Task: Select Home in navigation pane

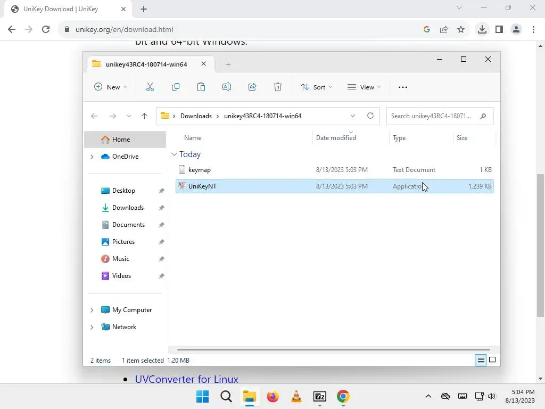Action: point(125,140)
